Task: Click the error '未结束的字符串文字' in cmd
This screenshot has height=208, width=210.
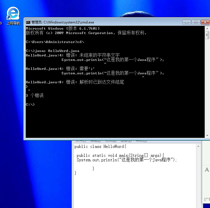Action: 99,55
